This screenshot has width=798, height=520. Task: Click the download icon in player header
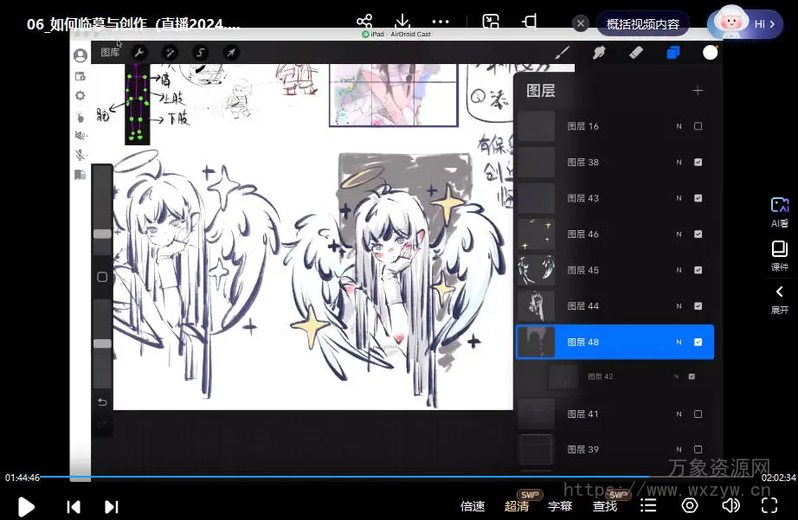pyautogui.click(x=402, y=22)
